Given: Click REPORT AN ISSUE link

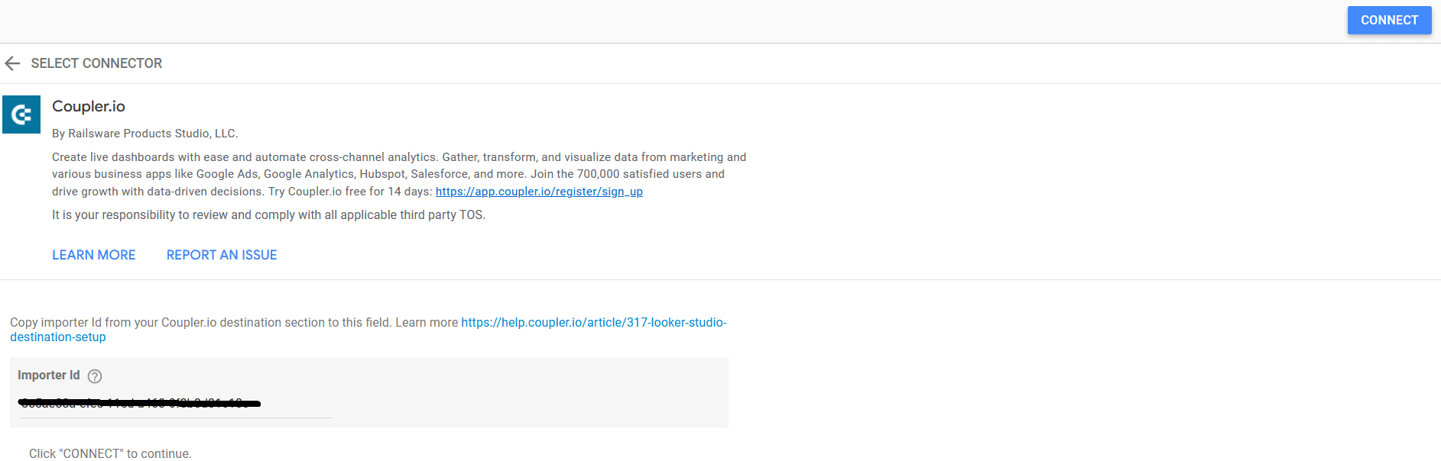Looking at the screenshot, I should coord(222,255).
